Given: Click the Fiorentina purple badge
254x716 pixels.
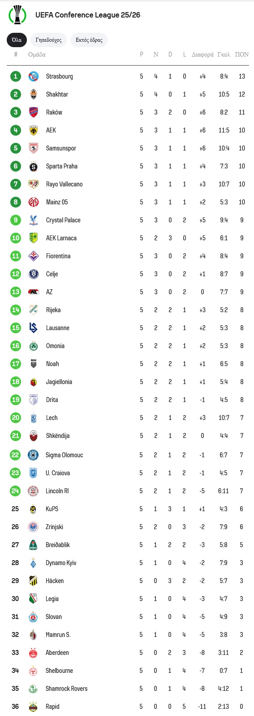Looking at the screenshot, I should coord(33,256).
